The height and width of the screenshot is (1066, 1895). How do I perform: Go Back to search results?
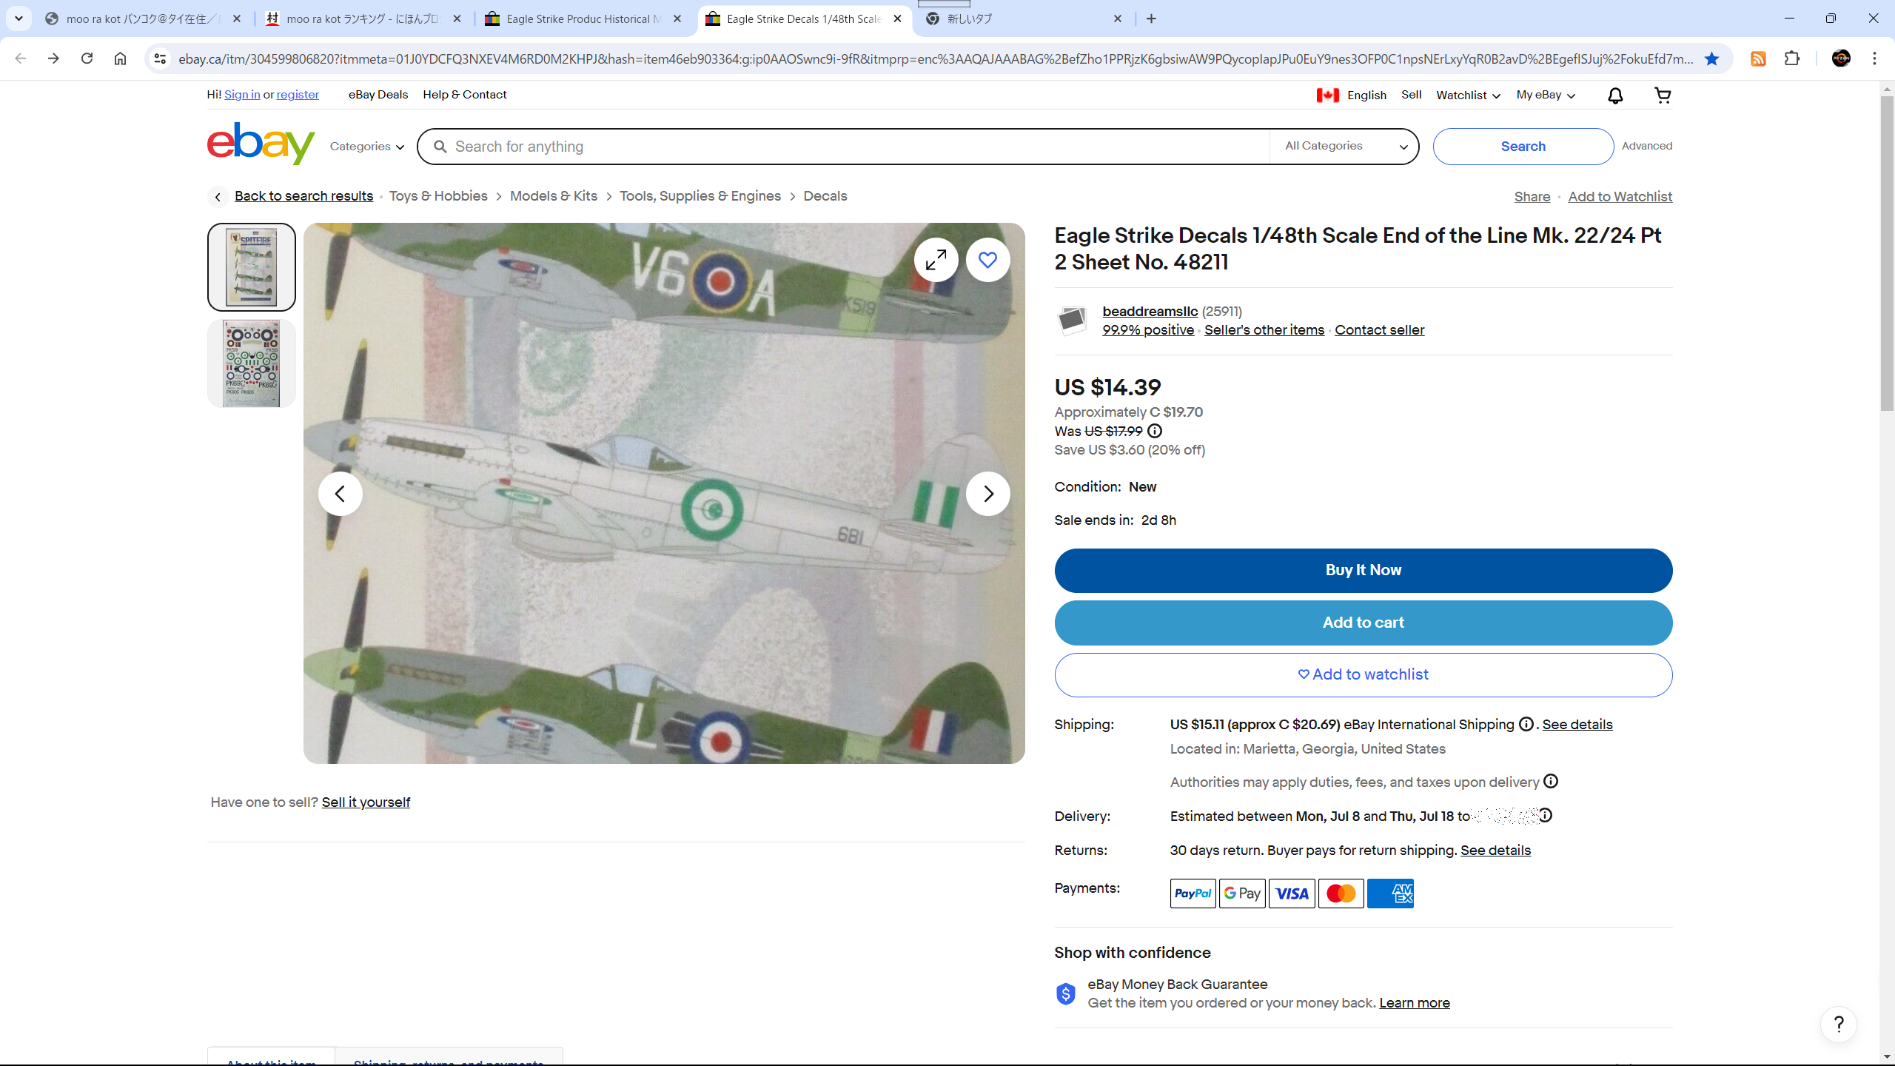(303, 196)
